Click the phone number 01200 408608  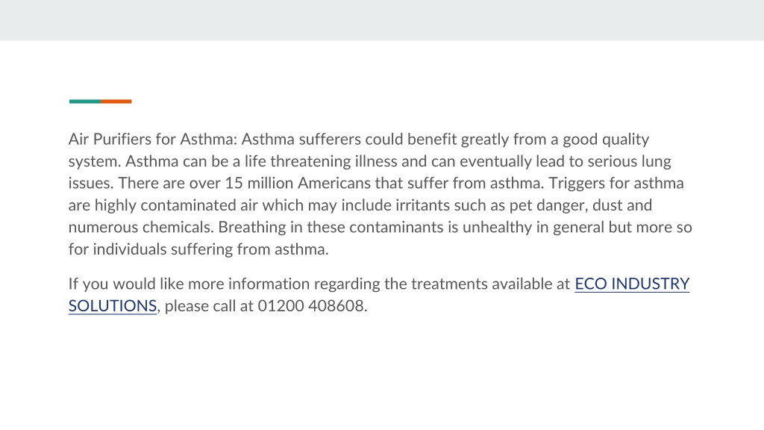tap(312, 305)
